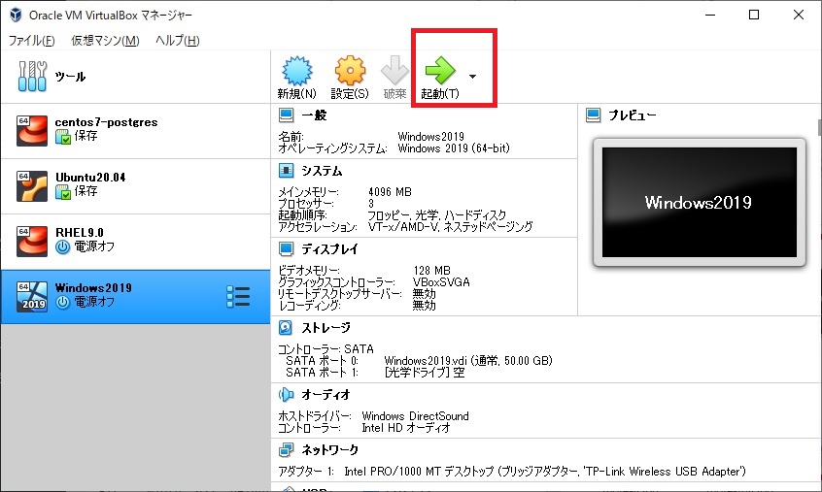This screenshot has height=492, width=822.
Task: Open ディスプレイ display section header
Action: tap(329, 249)
